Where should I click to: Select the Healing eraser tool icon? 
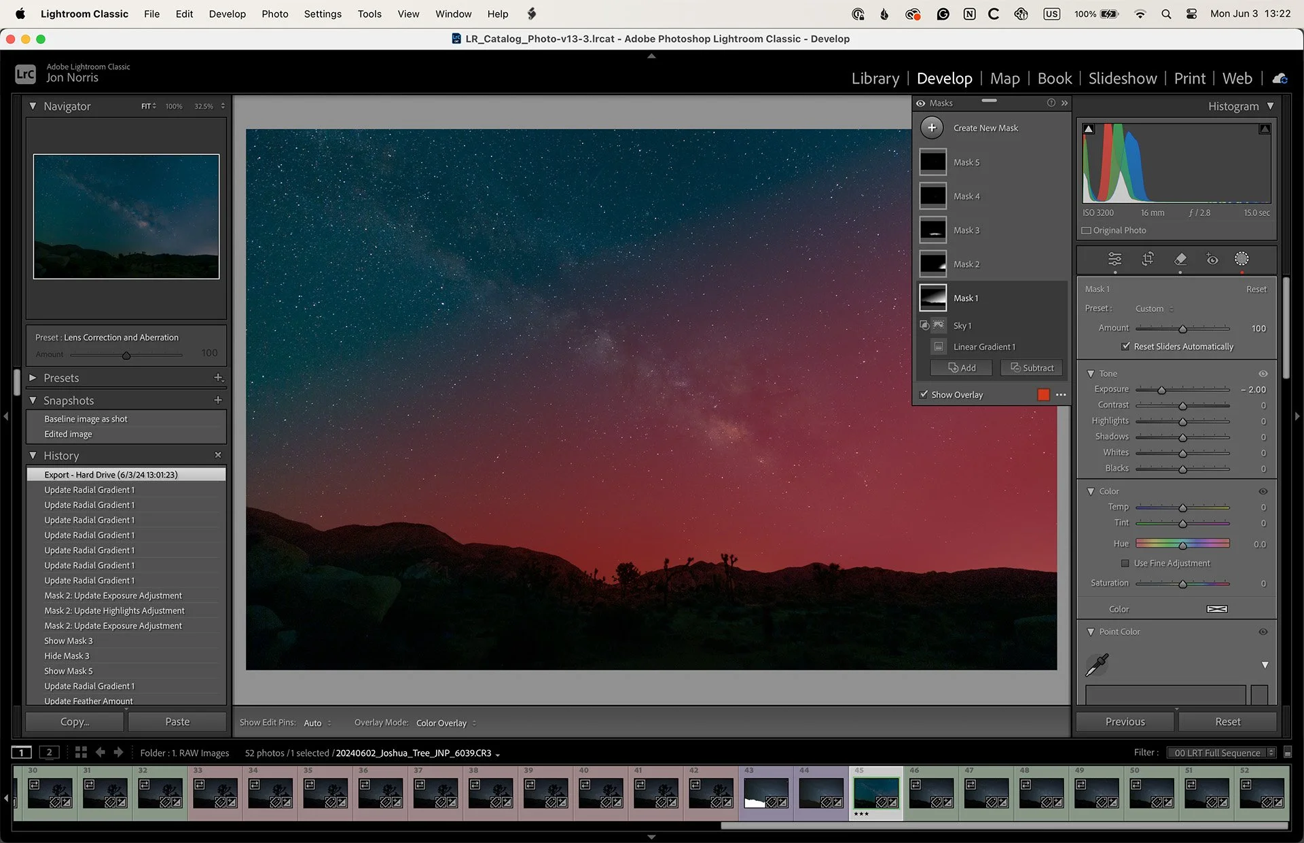[1180, 259]
